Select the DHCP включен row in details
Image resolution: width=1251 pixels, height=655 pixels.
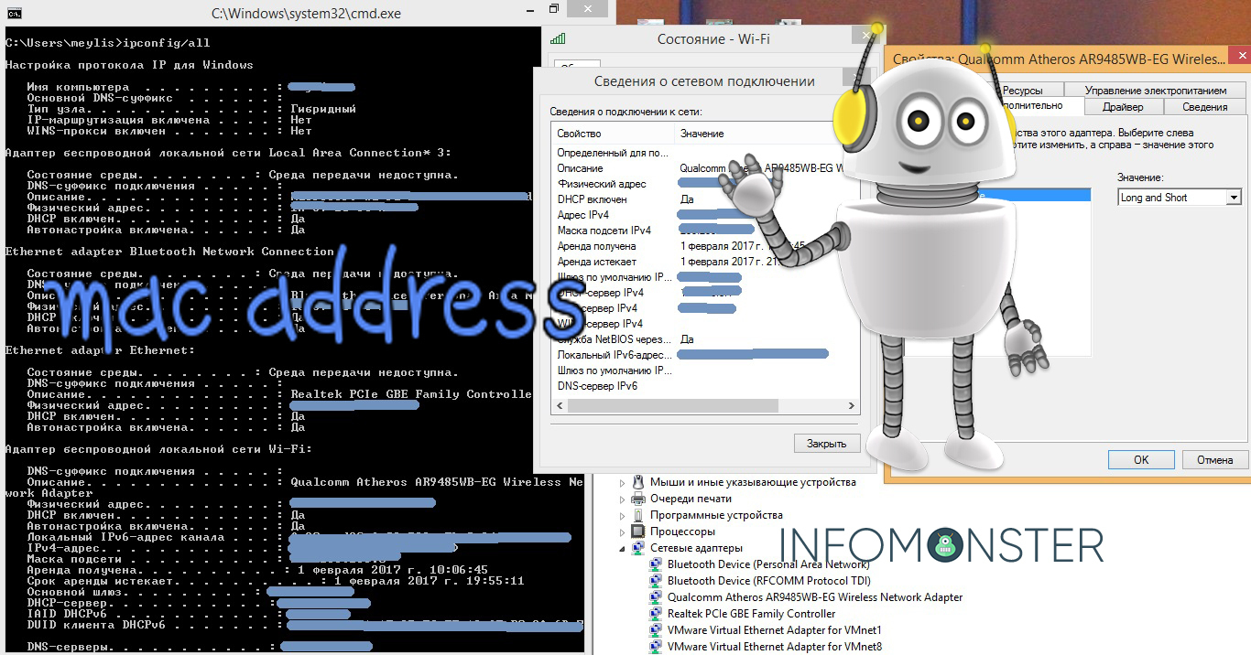pyautogui.click(x=704, y=199)
